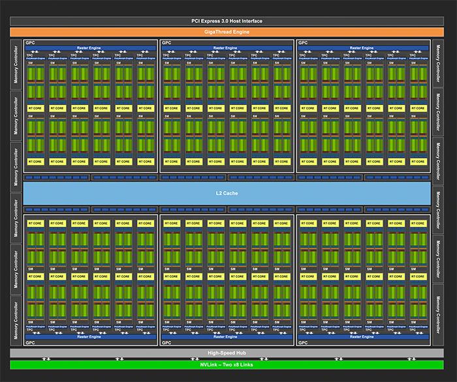Click the GPC label of top-left cluster

29,42
